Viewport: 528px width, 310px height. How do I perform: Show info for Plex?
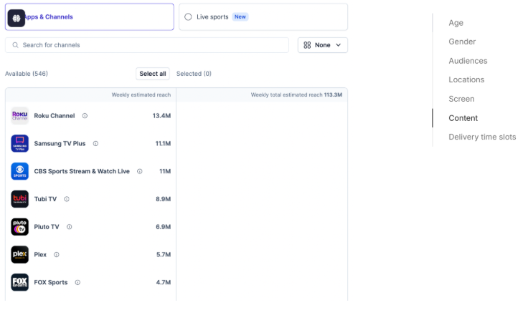tap(57, 255)
